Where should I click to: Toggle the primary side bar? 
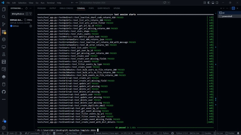coord(209,3)
